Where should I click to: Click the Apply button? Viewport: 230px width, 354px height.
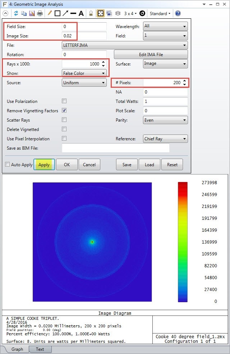44,164
